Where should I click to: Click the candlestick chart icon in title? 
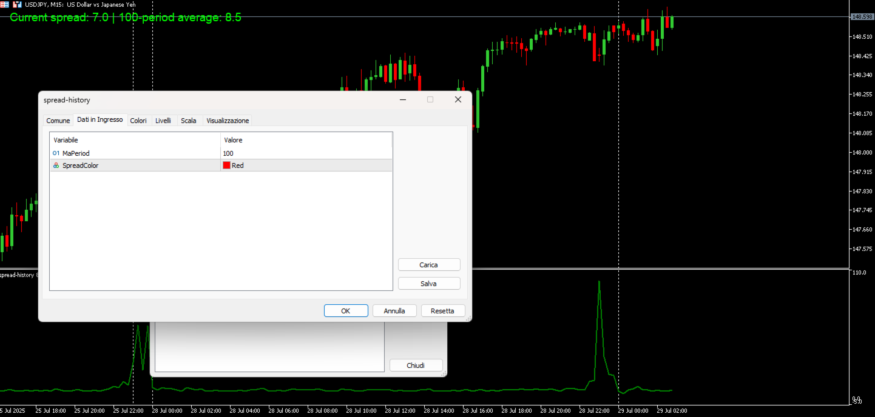pos(17,4)
